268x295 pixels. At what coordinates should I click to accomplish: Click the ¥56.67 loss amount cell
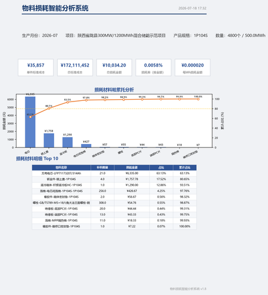pos(132,197)
